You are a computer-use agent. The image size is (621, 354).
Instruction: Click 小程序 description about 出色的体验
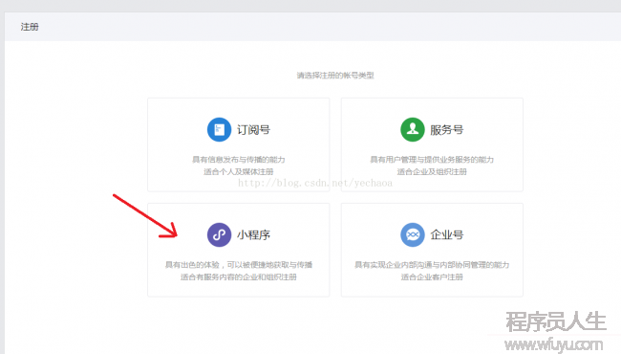pos(239,265)
